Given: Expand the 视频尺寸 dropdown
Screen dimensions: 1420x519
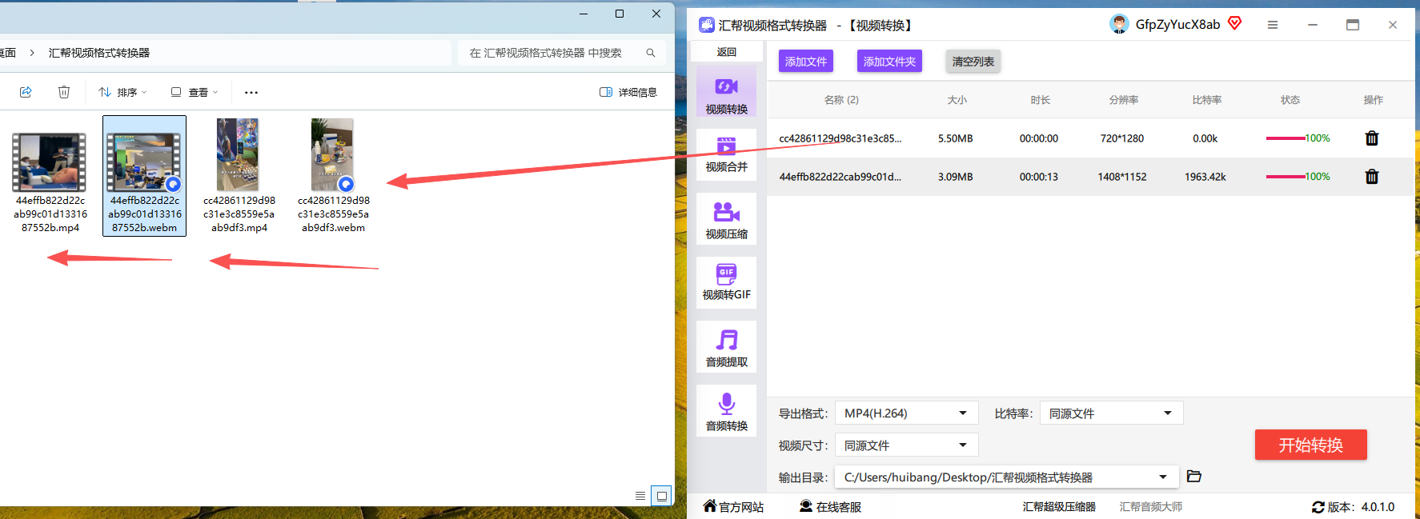Looking at the screenshot, I should point(906,445).
